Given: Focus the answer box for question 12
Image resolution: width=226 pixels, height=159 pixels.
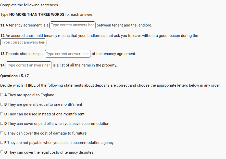Looking at the screenshot, I should [x=23, y=42].
